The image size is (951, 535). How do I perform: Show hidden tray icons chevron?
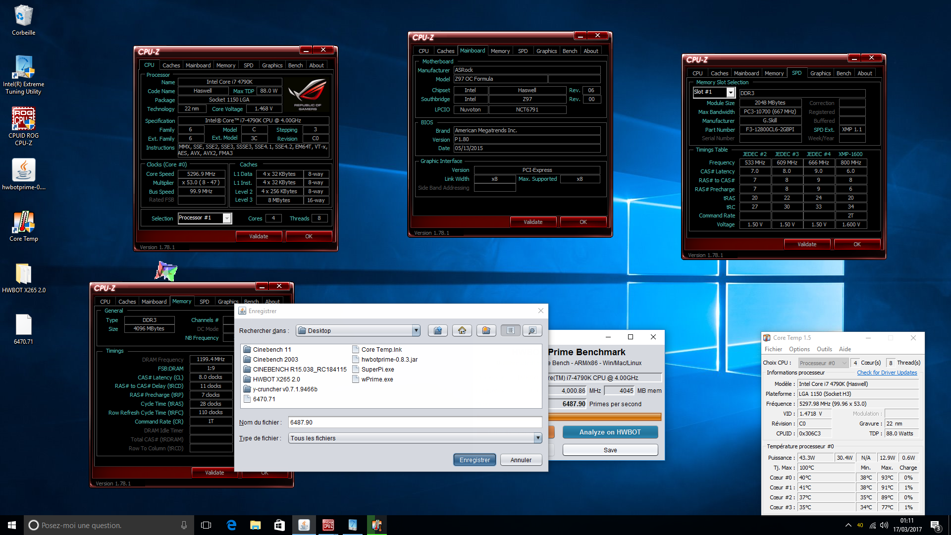(x=848, y=525)
